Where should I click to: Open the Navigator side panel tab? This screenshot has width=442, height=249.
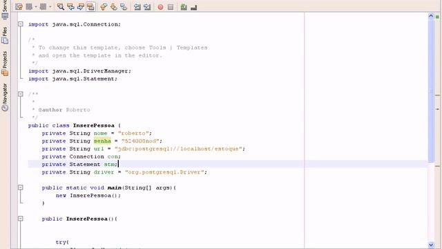pos(5,97)
